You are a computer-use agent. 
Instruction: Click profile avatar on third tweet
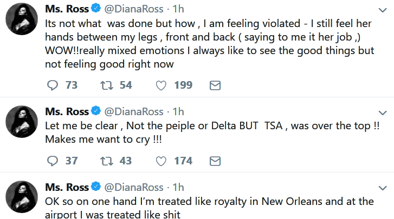(21, 199)
